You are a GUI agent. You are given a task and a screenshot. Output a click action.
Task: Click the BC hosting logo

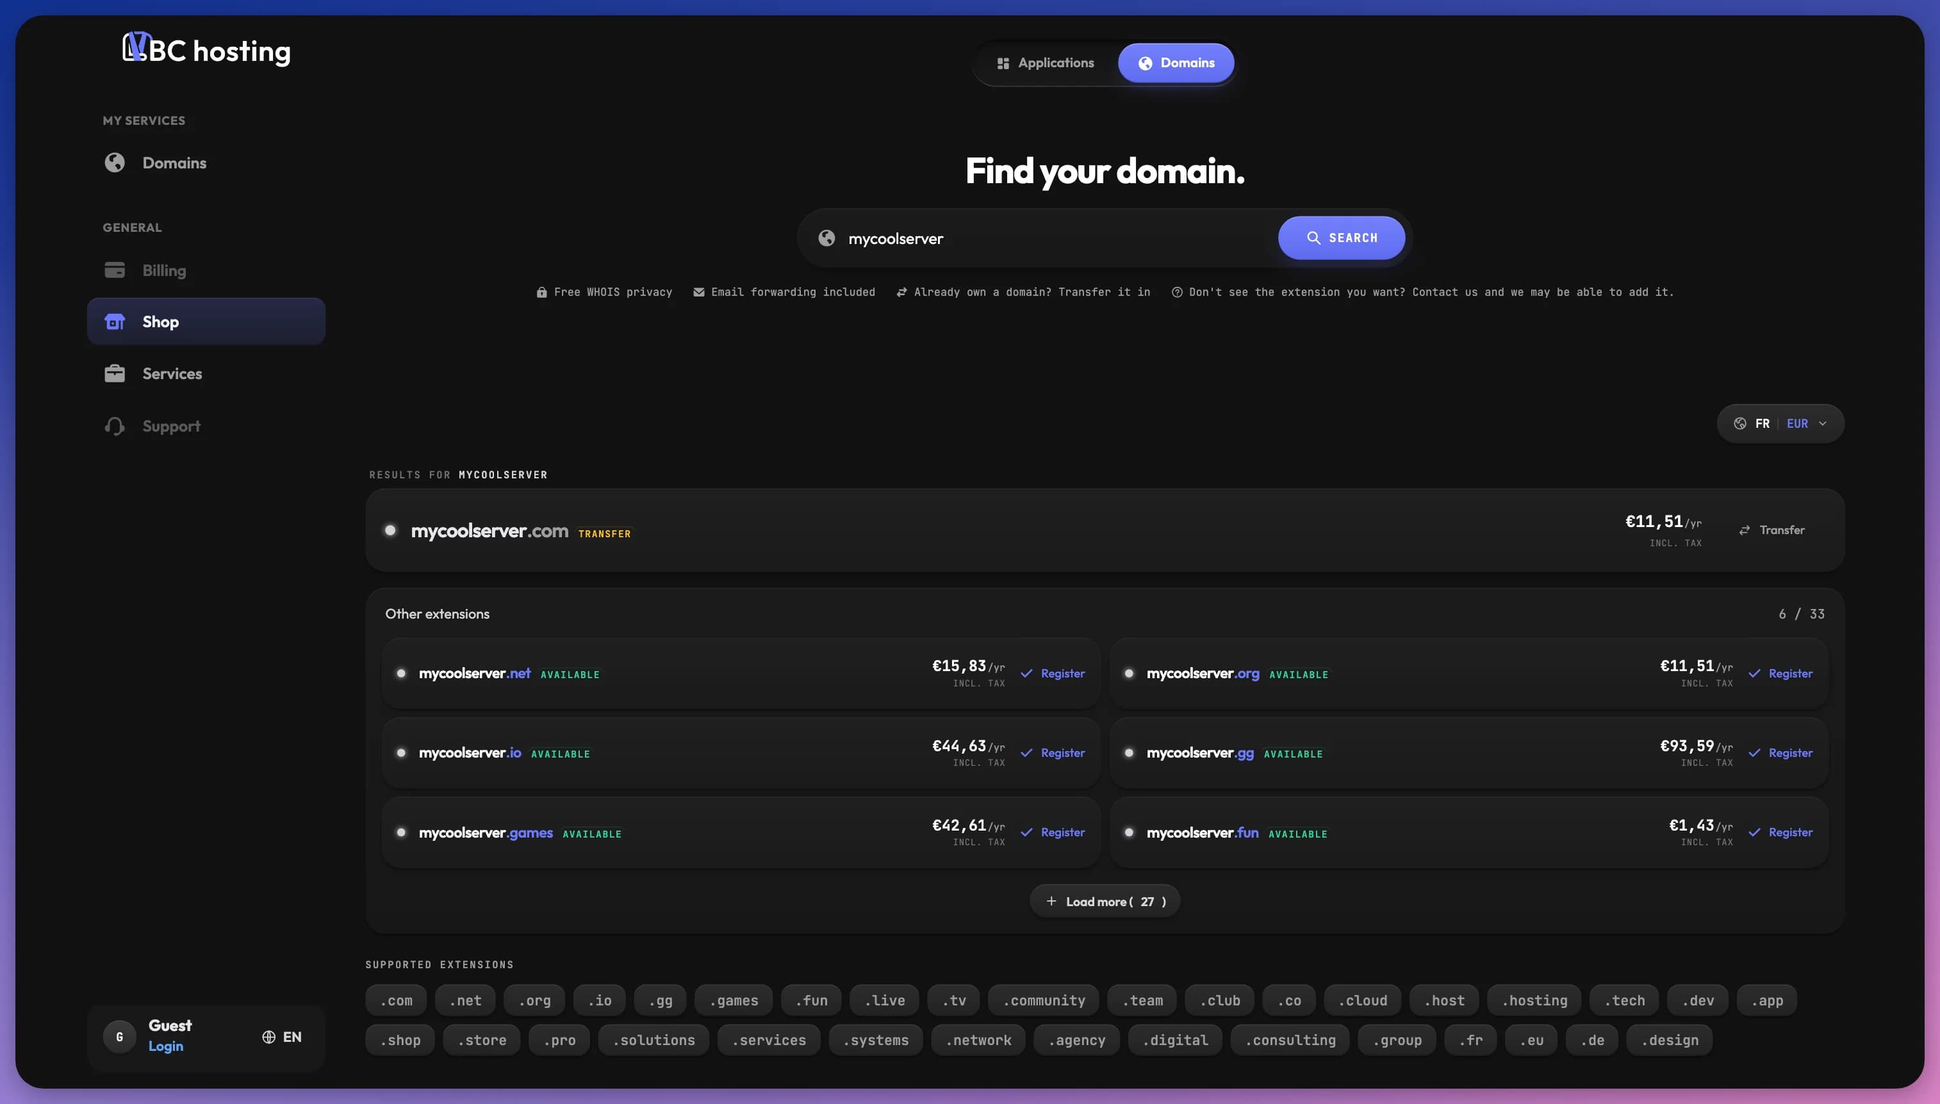click(x=206, y=50)
